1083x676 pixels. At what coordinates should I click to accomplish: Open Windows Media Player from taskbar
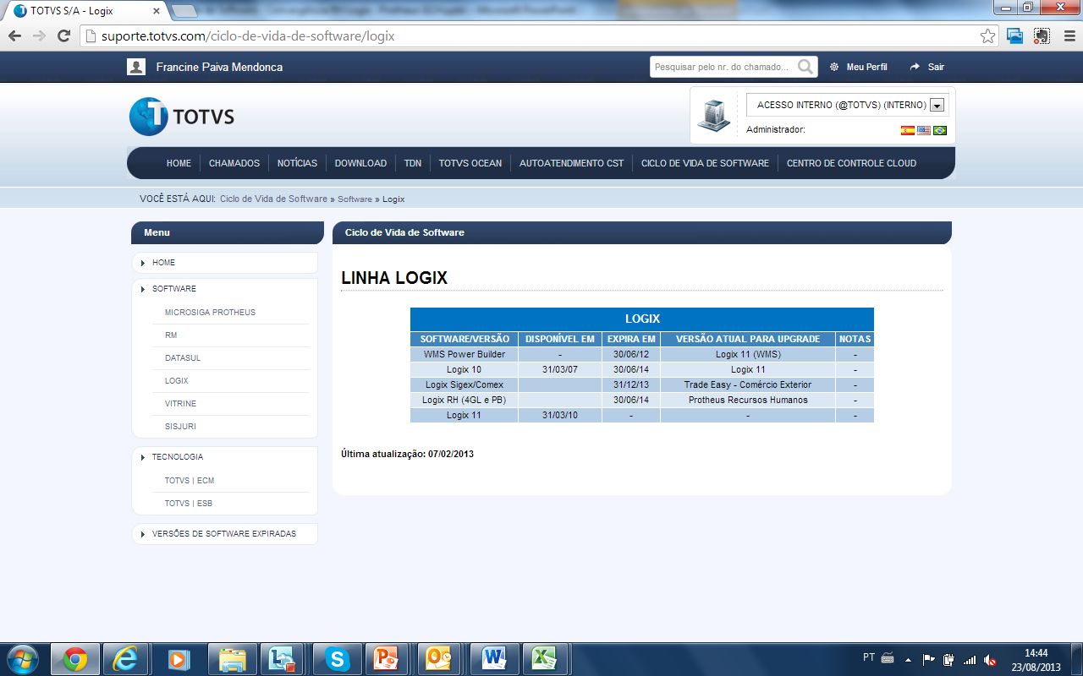pos(179,658)
